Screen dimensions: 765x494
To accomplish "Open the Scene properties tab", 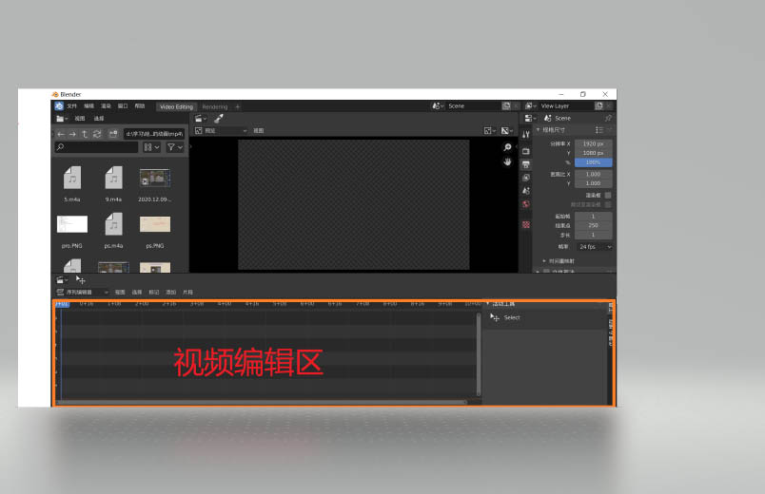I will click(x=526, y=191).
